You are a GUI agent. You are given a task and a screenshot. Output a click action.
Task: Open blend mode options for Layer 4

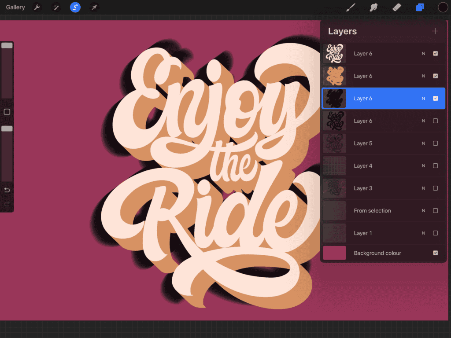point(423,165)
